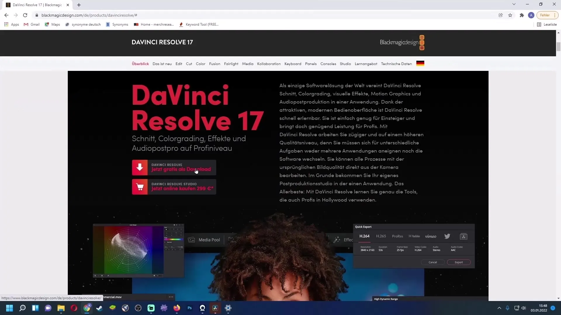
Task: Open the Opera browser taskbar icon
Action: [x=74, y=308]
